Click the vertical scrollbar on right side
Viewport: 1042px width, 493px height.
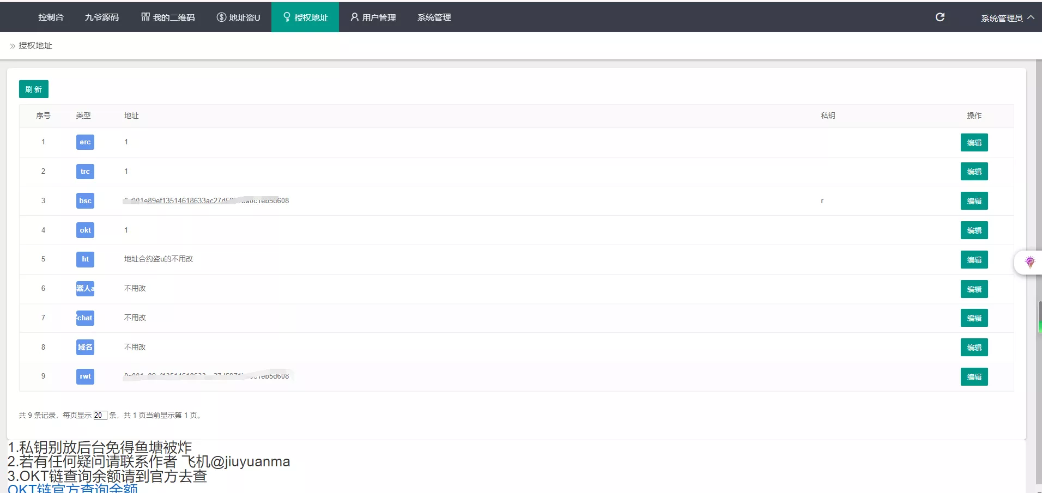(1039, 316)
